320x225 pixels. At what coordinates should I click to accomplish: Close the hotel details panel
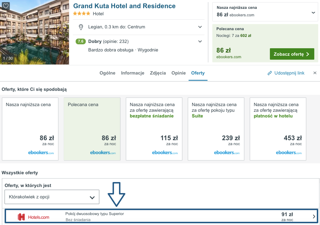(x=315, y=73)
